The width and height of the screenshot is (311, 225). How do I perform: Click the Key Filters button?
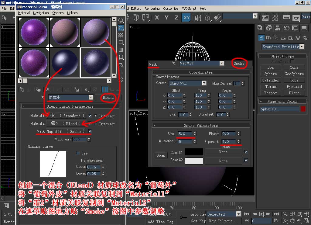224,221
